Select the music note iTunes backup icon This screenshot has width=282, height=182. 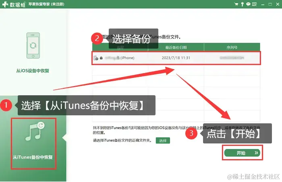pyautogui.click(x=35, y=131)
